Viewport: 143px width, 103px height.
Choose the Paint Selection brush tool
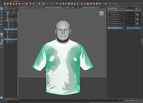[x=2, y=15]
